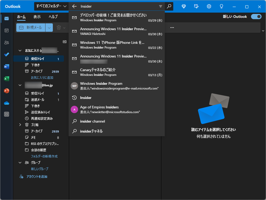Open the Delete options dropdown arrow
Image resolution: width=266 pixels, height=200 pixels.
pos(64,28)
